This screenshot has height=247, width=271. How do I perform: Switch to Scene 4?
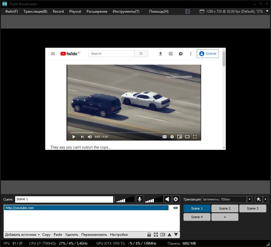pyautogui.click(x=197, y=217)
